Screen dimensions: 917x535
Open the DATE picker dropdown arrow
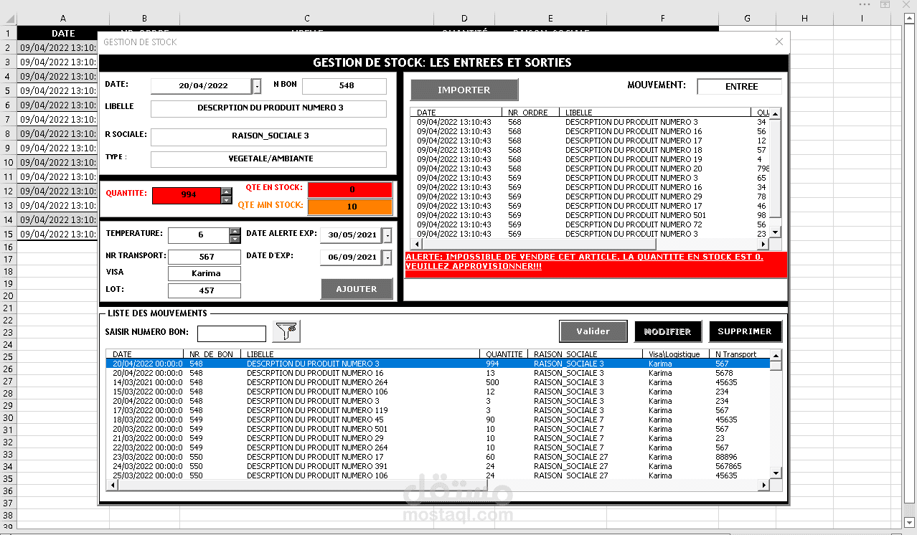257,86
